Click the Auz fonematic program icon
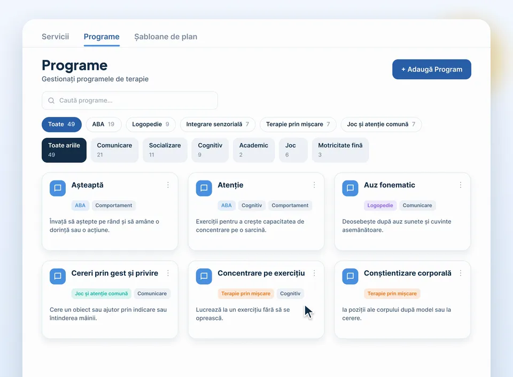Screen dimensions: 513x377 350,188
